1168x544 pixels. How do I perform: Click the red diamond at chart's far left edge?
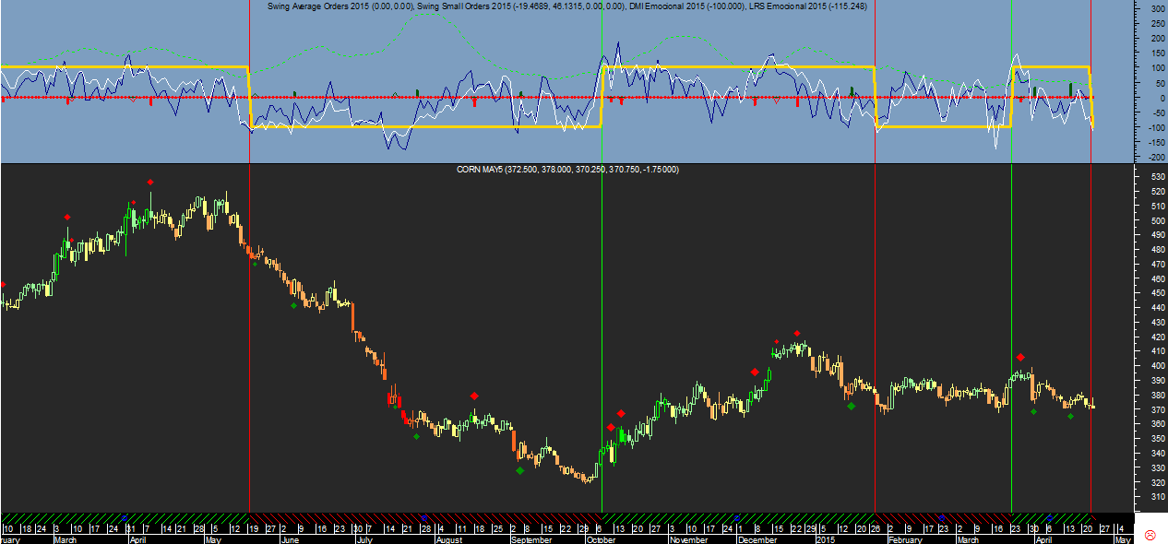pyautogui.click(x=3, y=285)
